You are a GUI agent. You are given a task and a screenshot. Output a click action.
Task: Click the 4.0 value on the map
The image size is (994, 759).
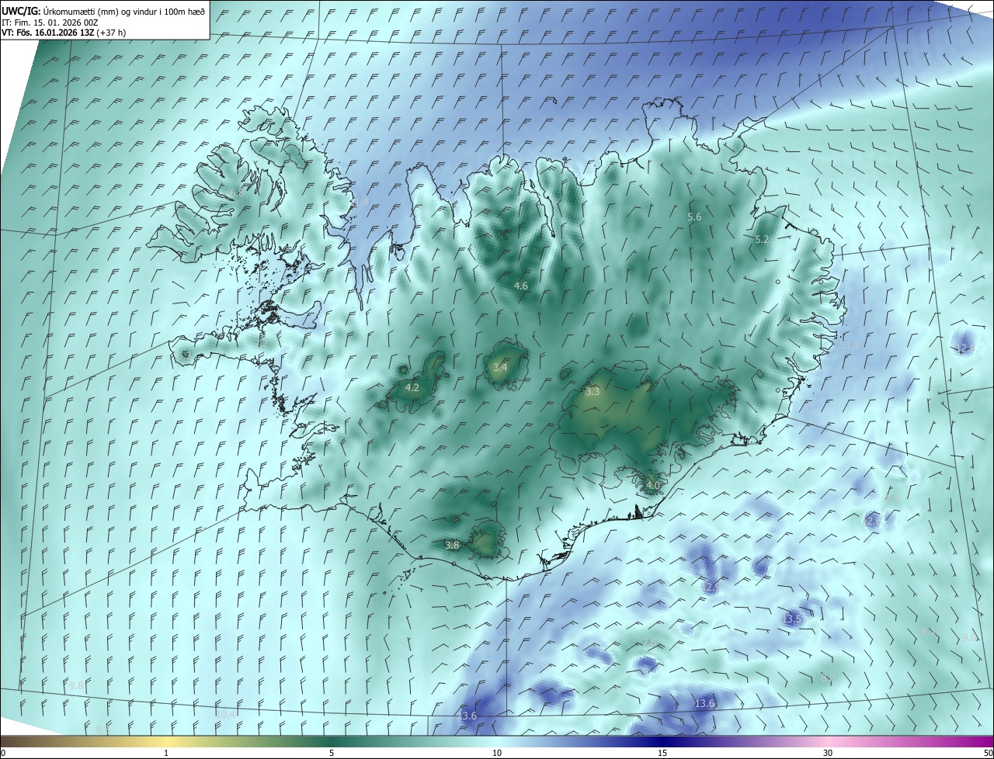pos(652,486)
